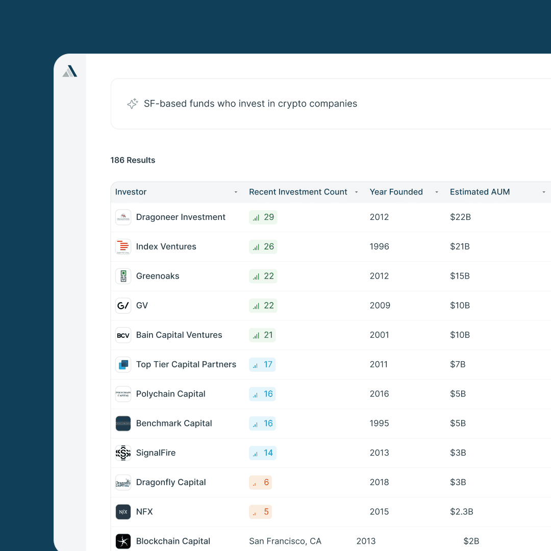Click Blockchain Capital AUM $2B
The image size is (551, 551).
point(471,541)
